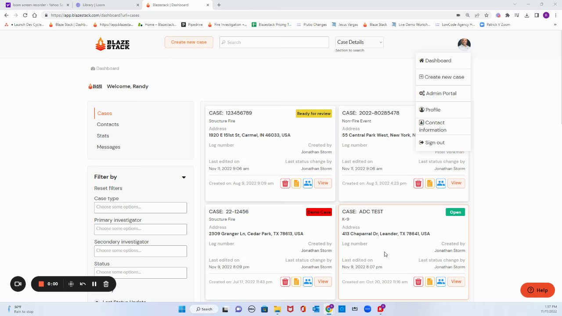Open people icon on case 123456789

click(x=308, y=183)
